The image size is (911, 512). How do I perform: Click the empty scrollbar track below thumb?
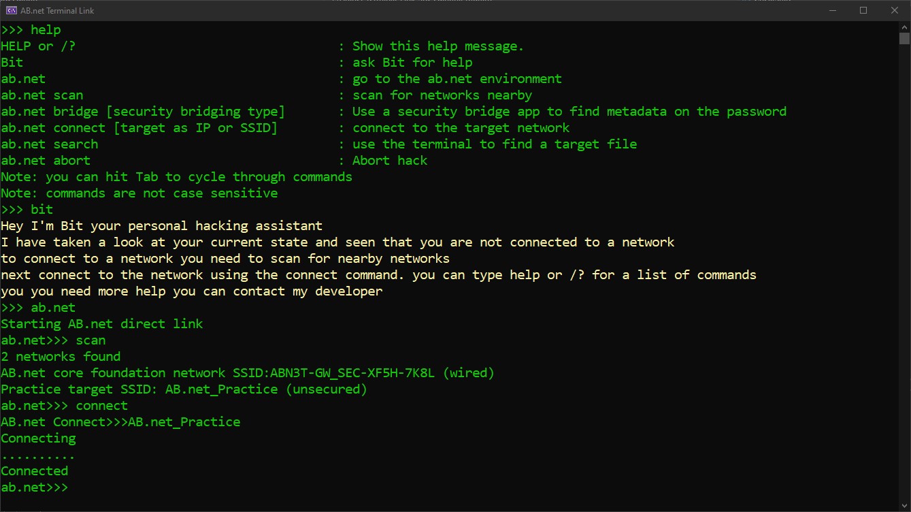(x=904, y=272)
